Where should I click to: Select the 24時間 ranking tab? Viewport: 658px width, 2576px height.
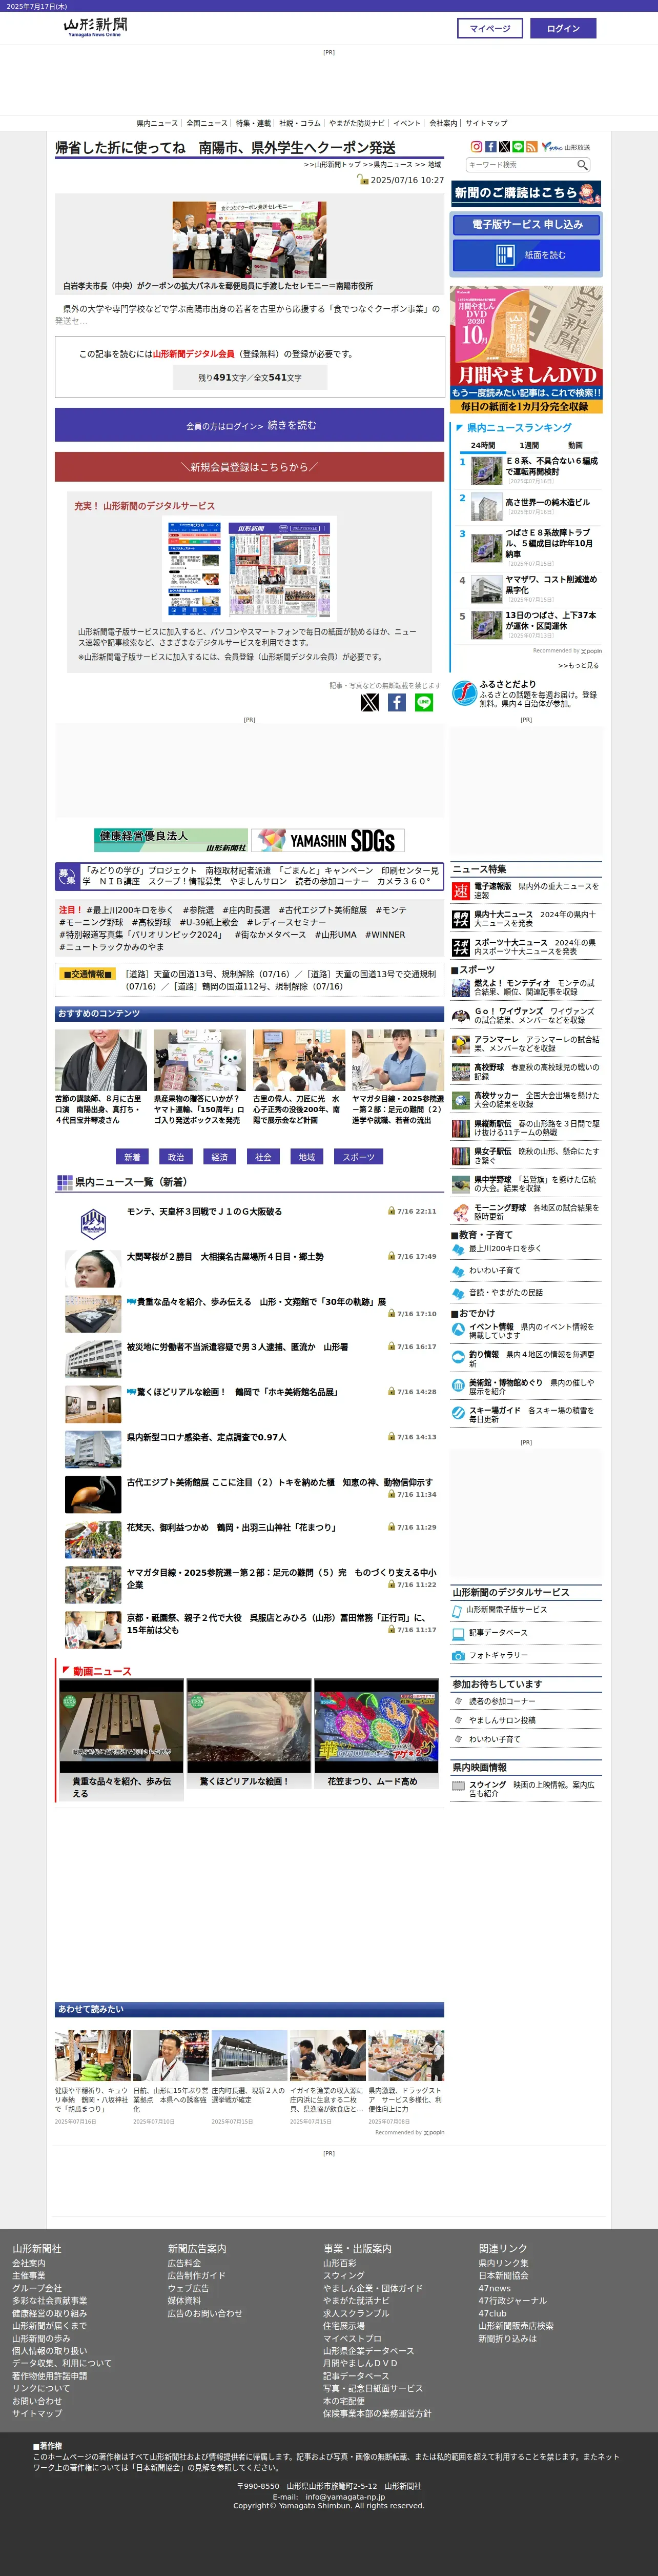click(483, 445)
